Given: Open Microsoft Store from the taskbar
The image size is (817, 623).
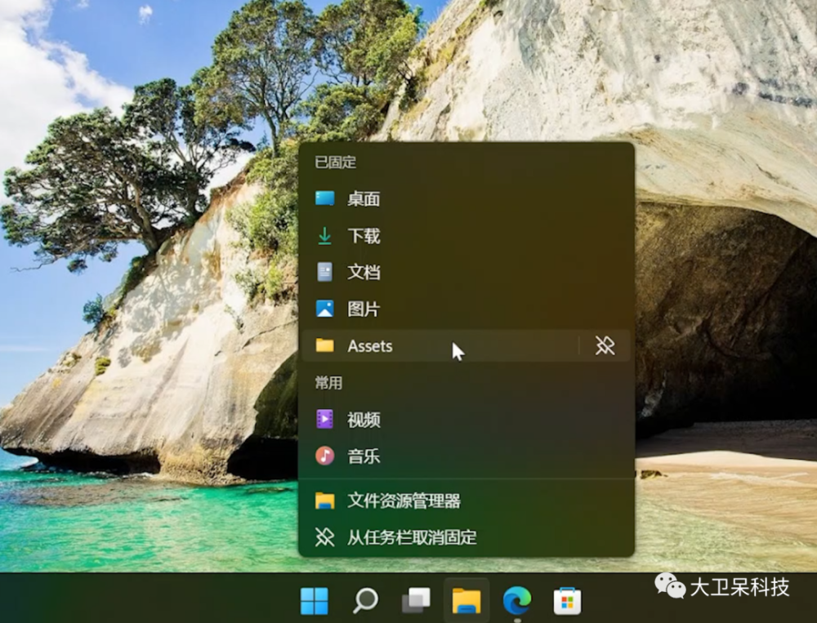Looking at the screenshot, I should click(x=567, y=601).
